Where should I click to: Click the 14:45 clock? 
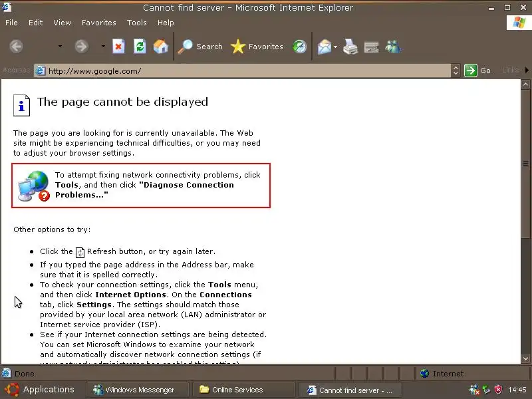click(x=517, y=390)
